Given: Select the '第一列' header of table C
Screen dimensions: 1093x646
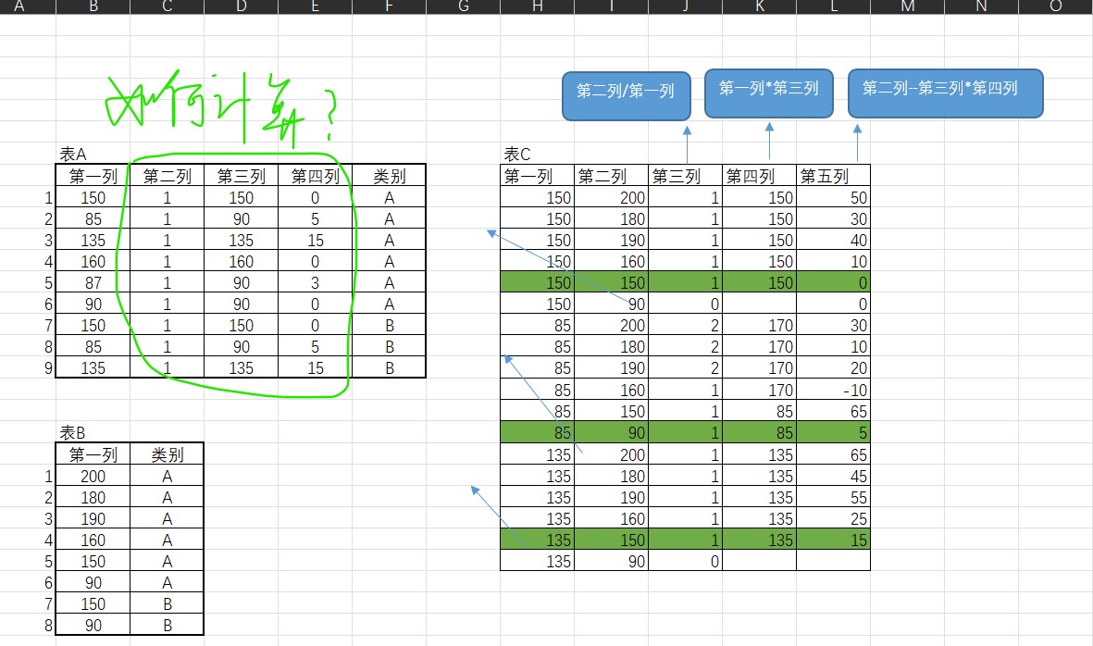Looking at the screenshot, I should [x=538, y=176].
